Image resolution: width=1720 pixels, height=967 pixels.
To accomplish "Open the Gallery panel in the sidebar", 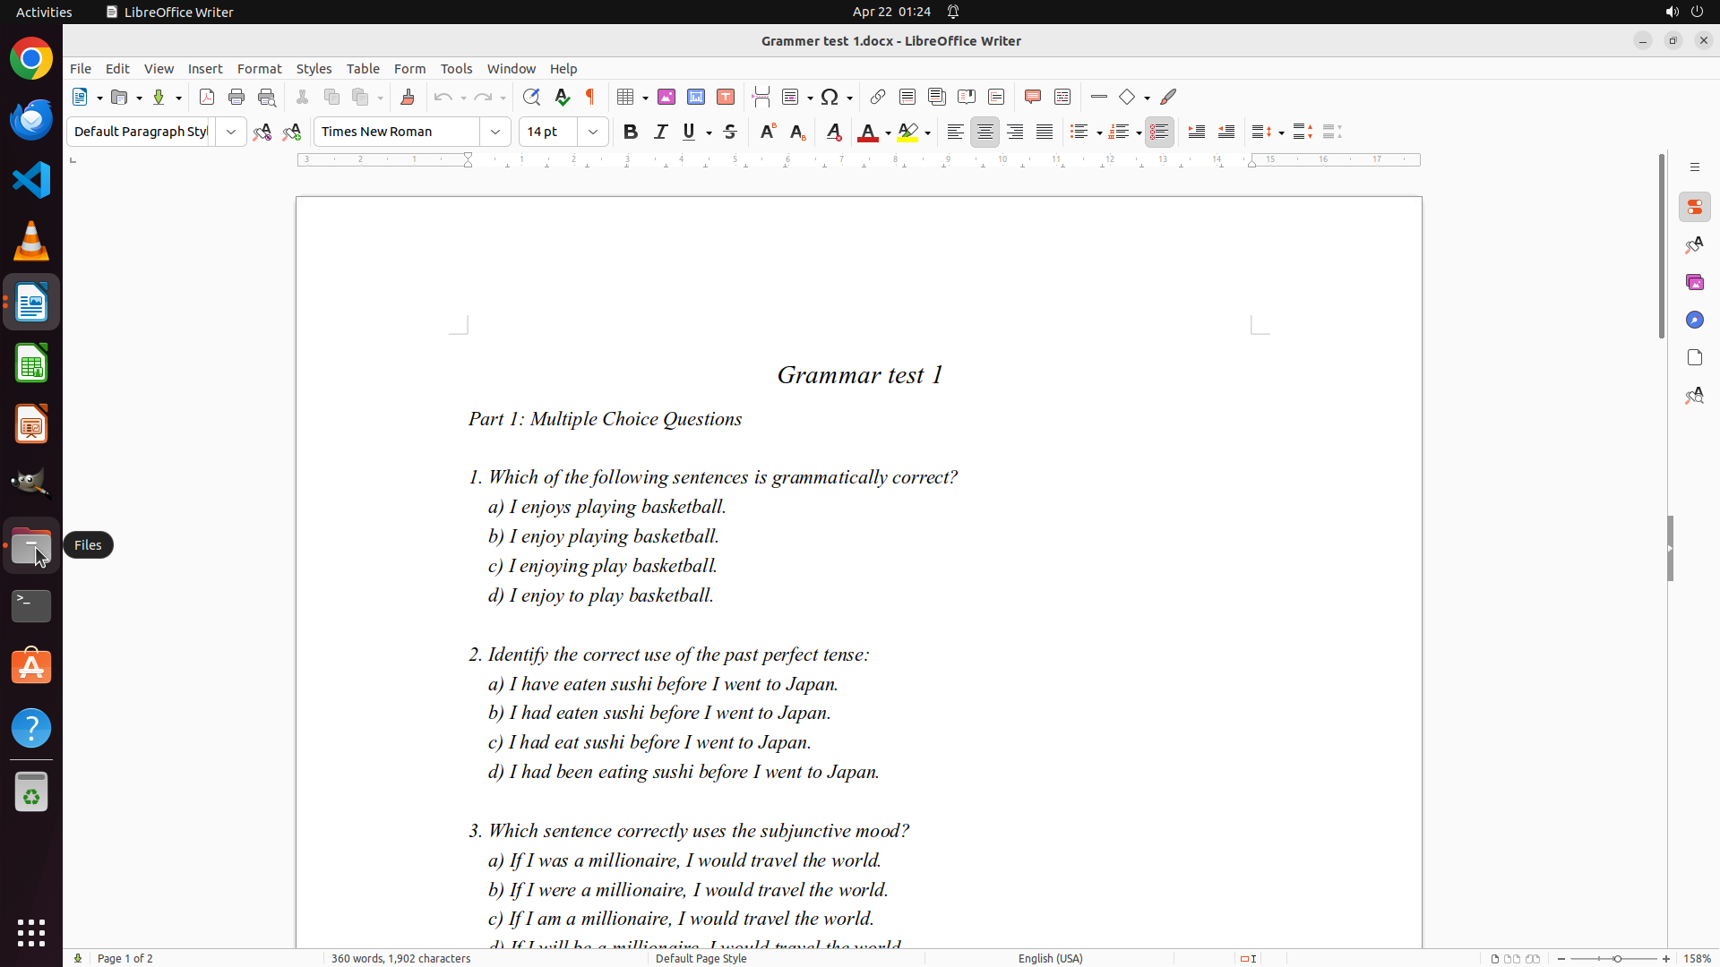I will pos(1694,282).
